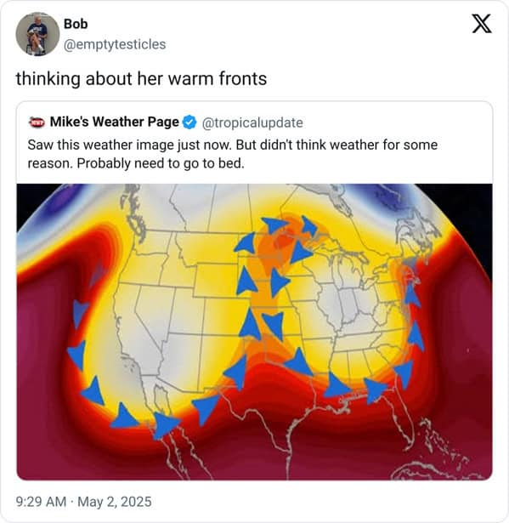Click the quoted tweet text
509x523 pixels.
tap(232, 154)
